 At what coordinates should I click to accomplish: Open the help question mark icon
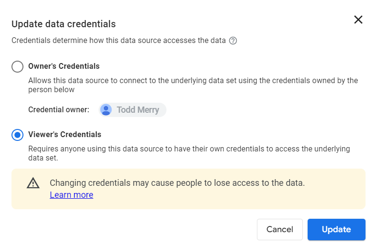tap(233, 41)
